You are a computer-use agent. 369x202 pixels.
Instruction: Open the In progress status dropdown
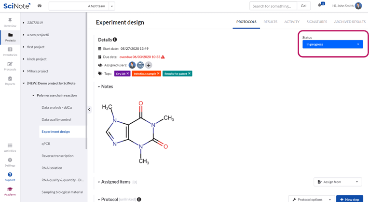point(332,44)
